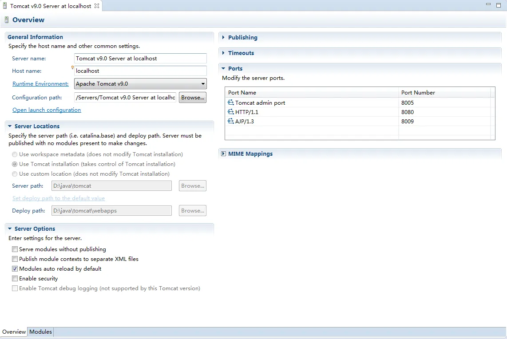This screenshot has height=339, width=507.
Task: Click the Port Name column header
Action: coord(312,92)
